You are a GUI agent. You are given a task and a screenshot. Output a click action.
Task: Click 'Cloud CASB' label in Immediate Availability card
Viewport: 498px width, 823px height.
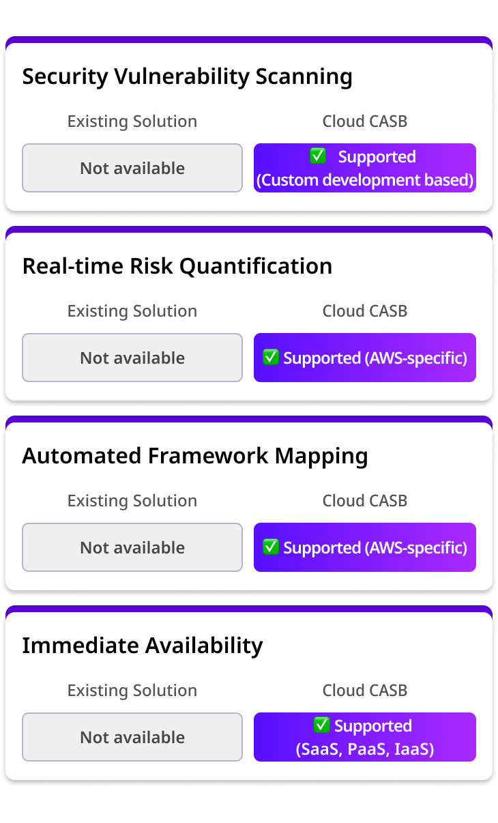coord(365,691)
